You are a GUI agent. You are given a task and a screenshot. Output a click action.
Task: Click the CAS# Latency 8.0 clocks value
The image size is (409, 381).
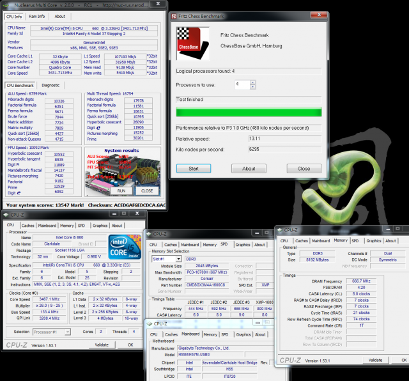point(361,294)
